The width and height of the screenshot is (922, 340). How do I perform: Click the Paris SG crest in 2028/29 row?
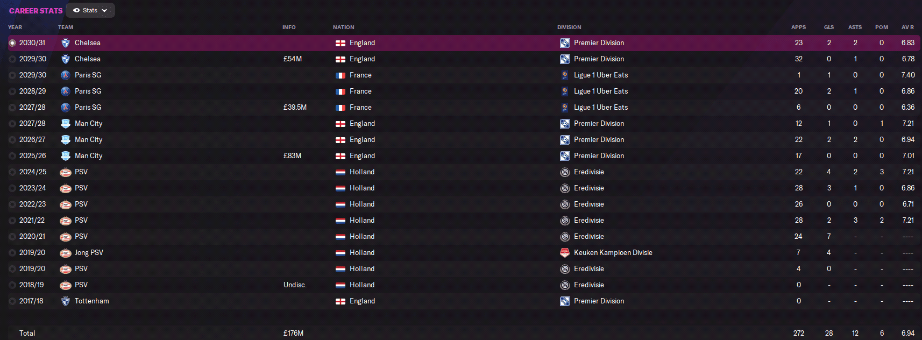click(66, 91)
